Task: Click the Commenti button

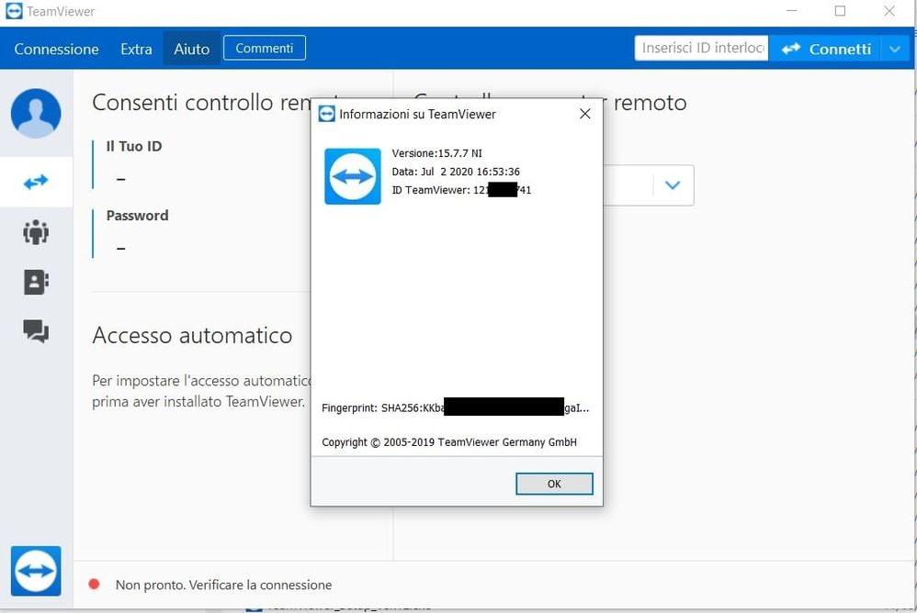Action: (x=265, y=48)
